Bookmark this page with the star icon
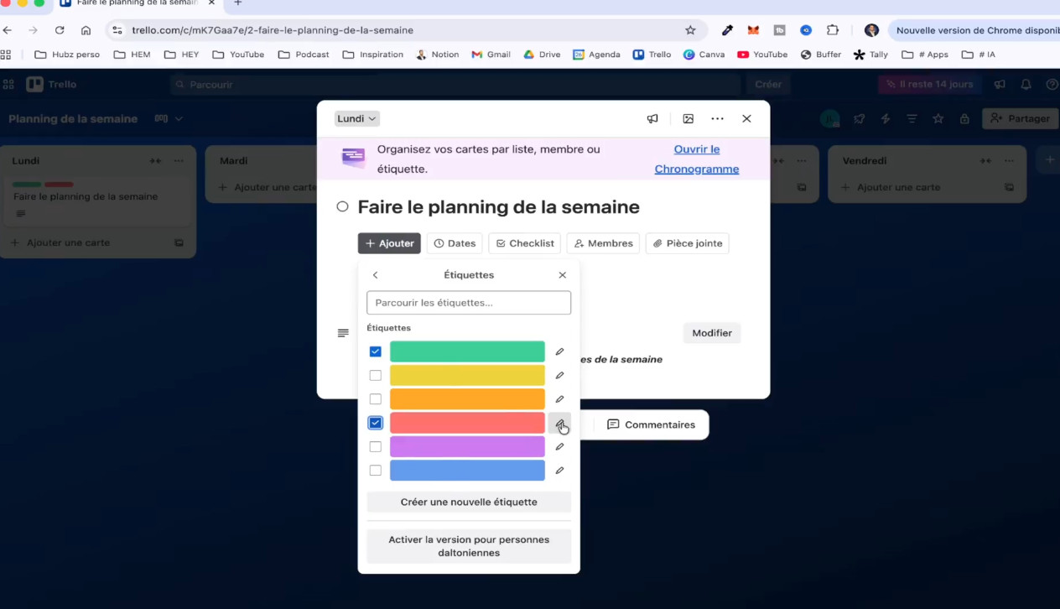Image resolution: width=1060 pixels, height=609 pixels. point(690,30)
